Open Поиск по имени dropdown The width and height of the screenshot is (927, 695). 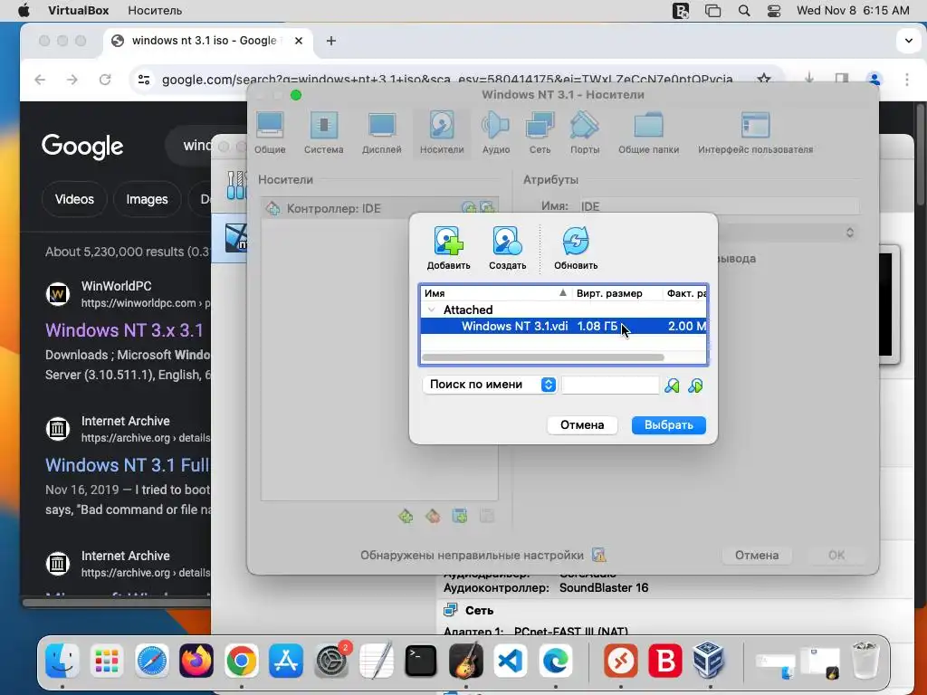(490, 385)
